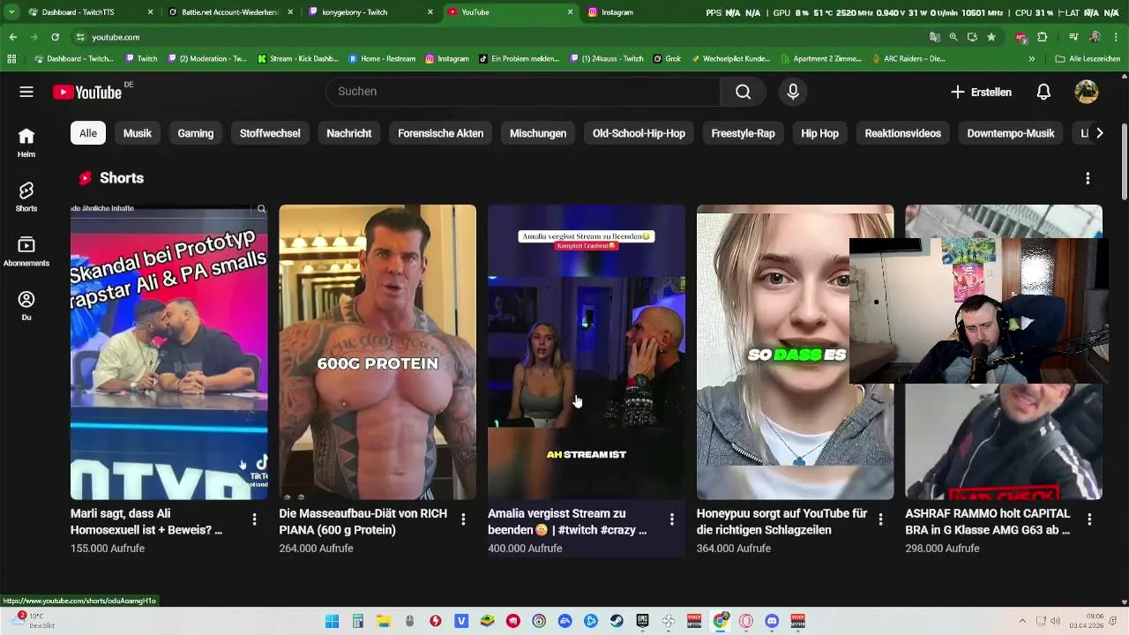Go back with the browser back arrow
This screenshot has height=635, width=1129.
12,37
